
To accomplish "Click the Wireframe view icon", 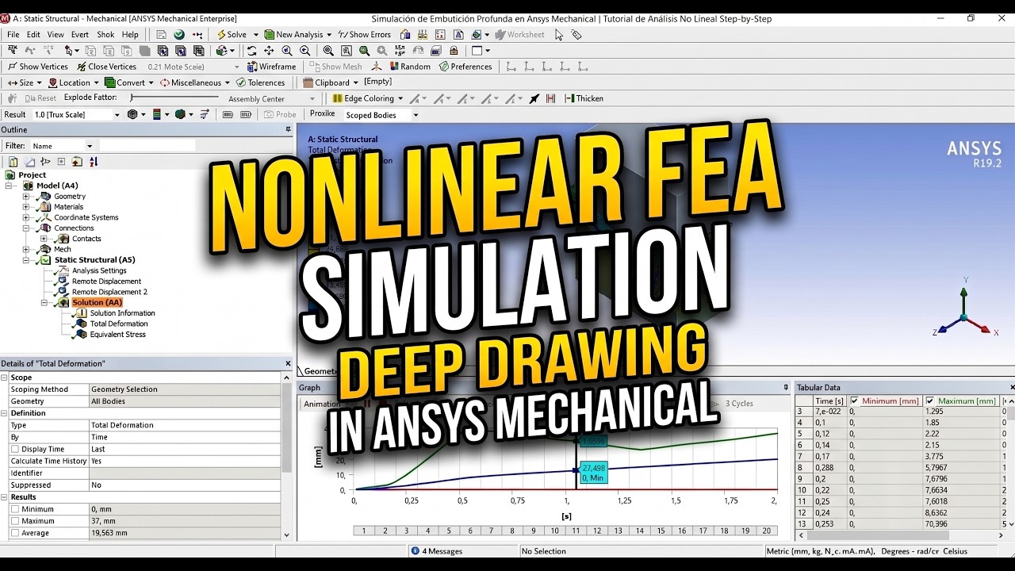I will tap(252, 67).
